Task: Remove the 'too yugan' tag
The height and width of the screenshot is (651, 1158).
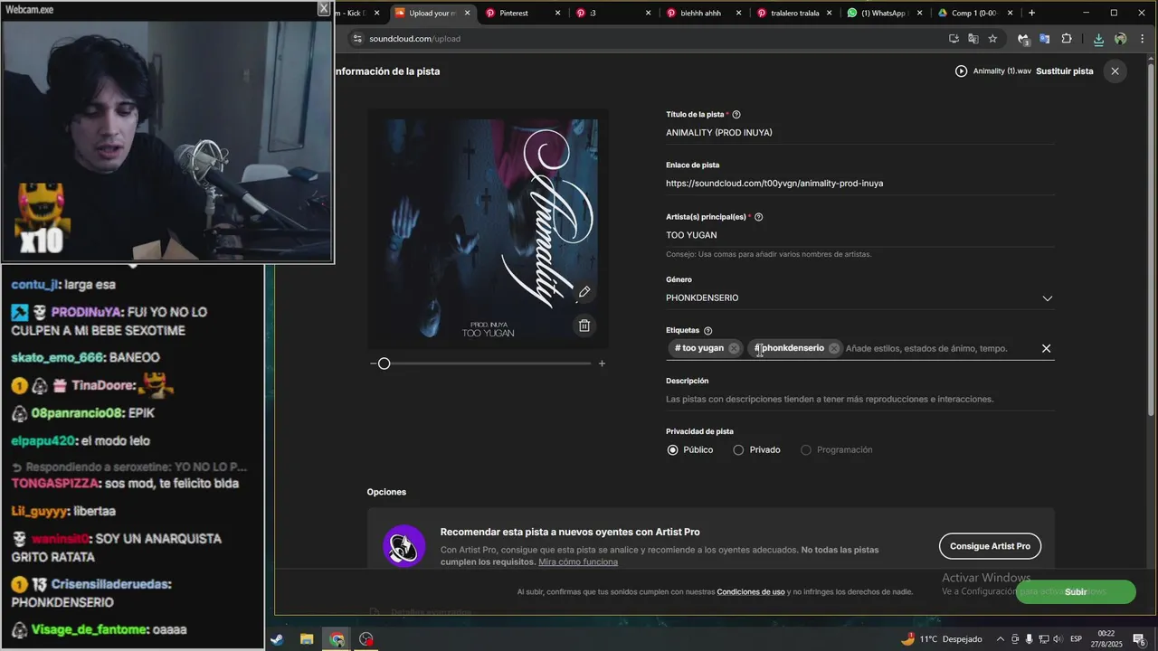Action: pyautogui.click(x=734, y=348)
